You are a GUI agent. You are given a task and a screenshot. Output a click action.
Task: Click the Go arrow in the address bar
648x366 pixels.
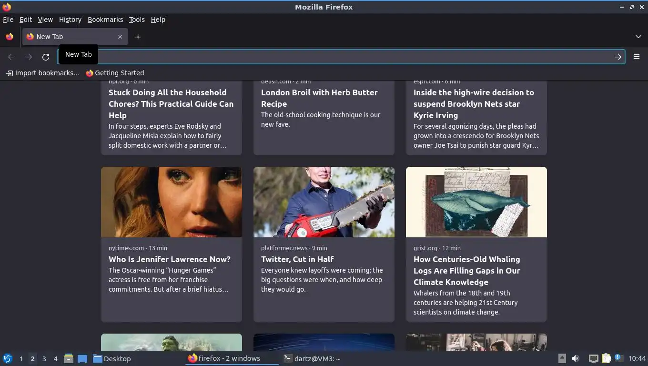click(x=618, y=57)
